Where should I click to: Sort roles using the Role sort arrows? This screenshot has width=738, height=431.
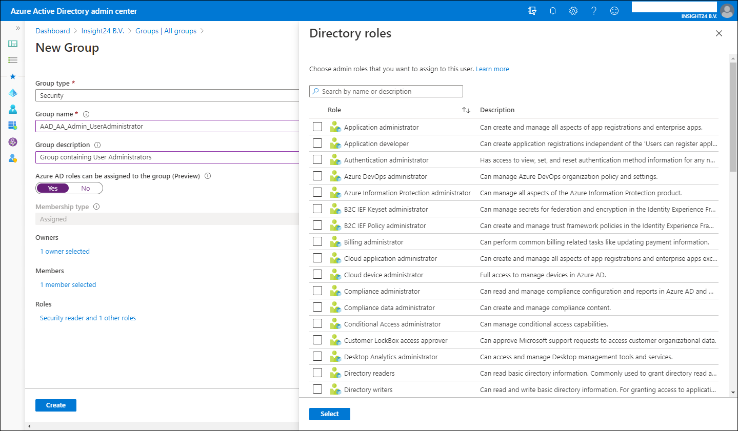point(466,110)
